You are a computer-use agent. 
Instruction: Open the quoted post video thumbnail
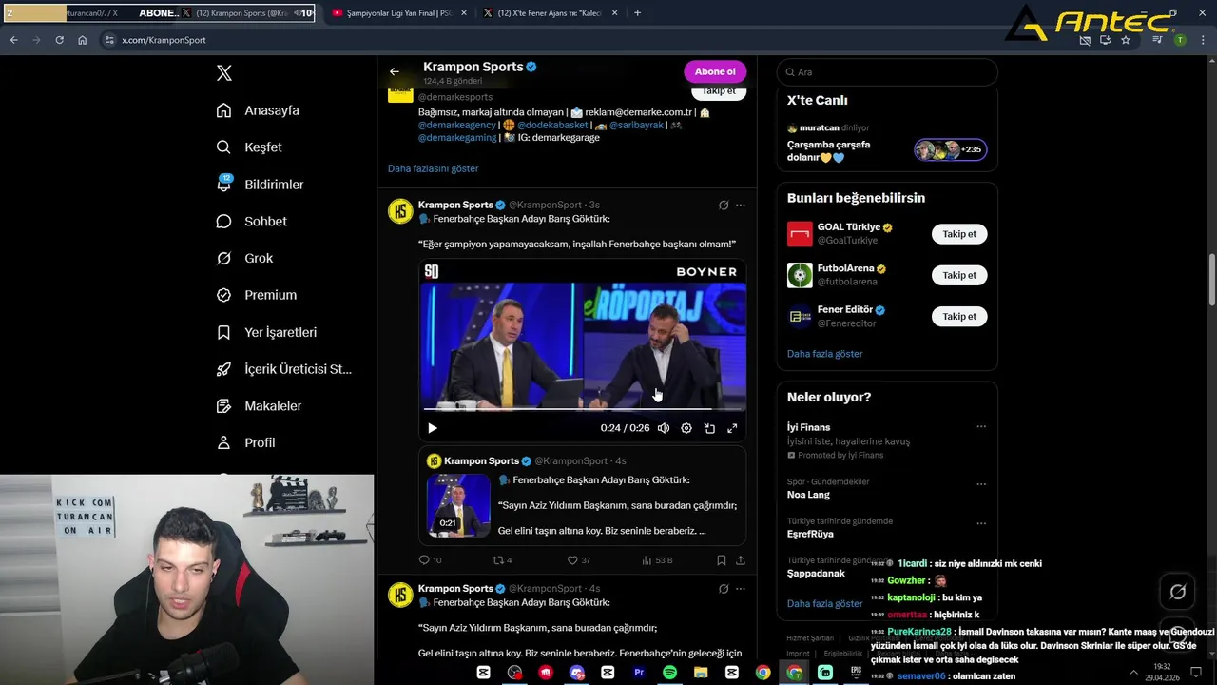point(458,506)
